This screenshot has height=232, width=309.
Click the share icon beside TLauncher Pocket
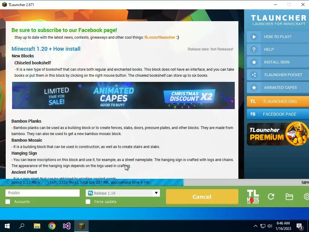point(254,75)
